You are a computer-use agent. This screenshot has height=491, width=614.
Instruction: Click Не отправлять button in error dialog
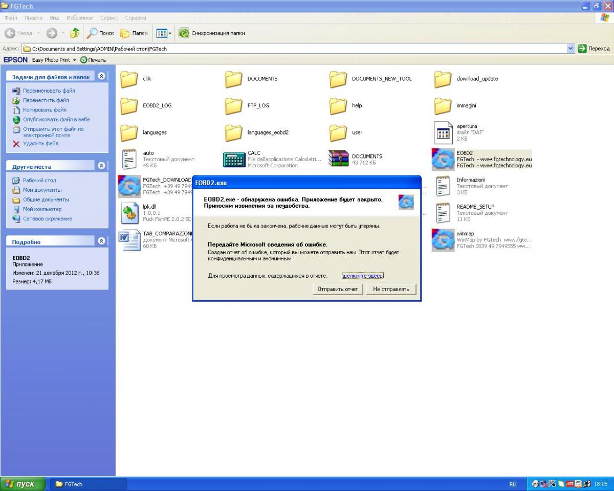pyautogui.click(x=391, y=289)
